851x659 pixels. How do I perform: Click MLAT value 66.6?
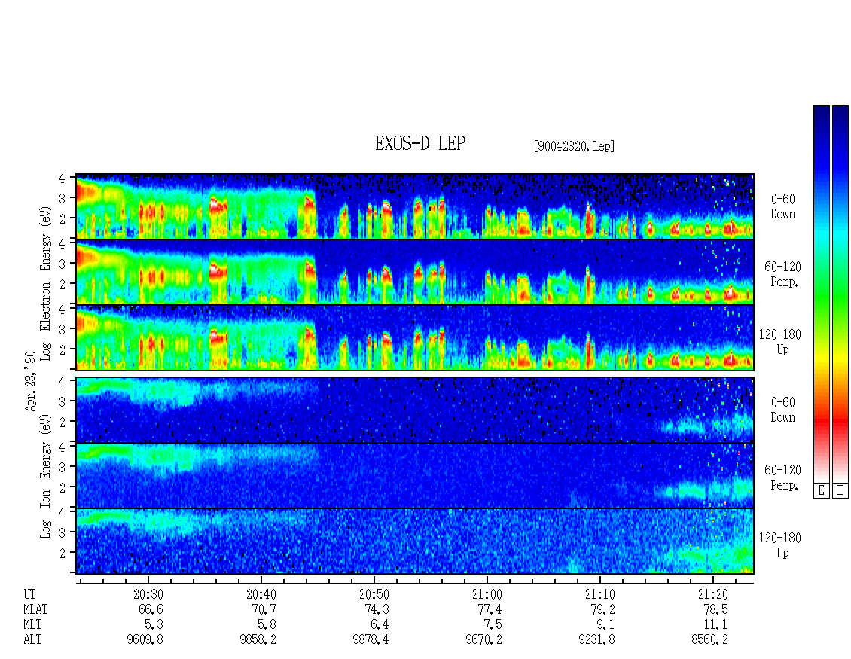151,609
